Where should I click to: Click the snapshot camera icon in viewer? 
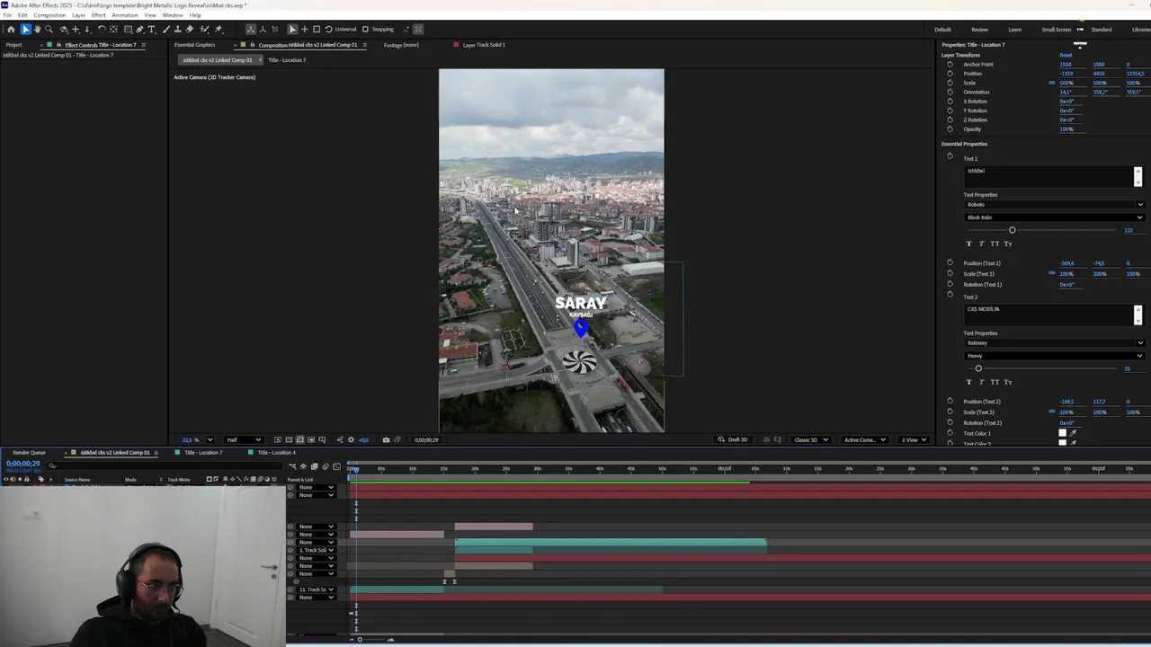(x=386, y=440)
